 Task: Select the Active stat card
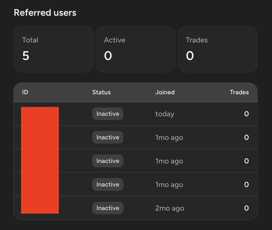point(136,49)
